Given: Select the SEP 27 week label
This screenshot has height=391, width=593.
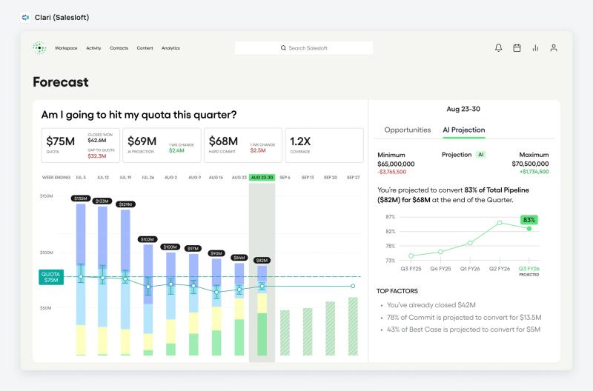Looking at the screenshot, I should pyautogui.click(x=354, y=178).
